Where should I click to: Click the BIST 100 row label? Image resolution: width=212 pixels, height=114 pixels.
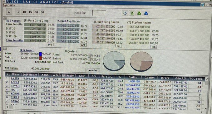[x=11, y=36]
